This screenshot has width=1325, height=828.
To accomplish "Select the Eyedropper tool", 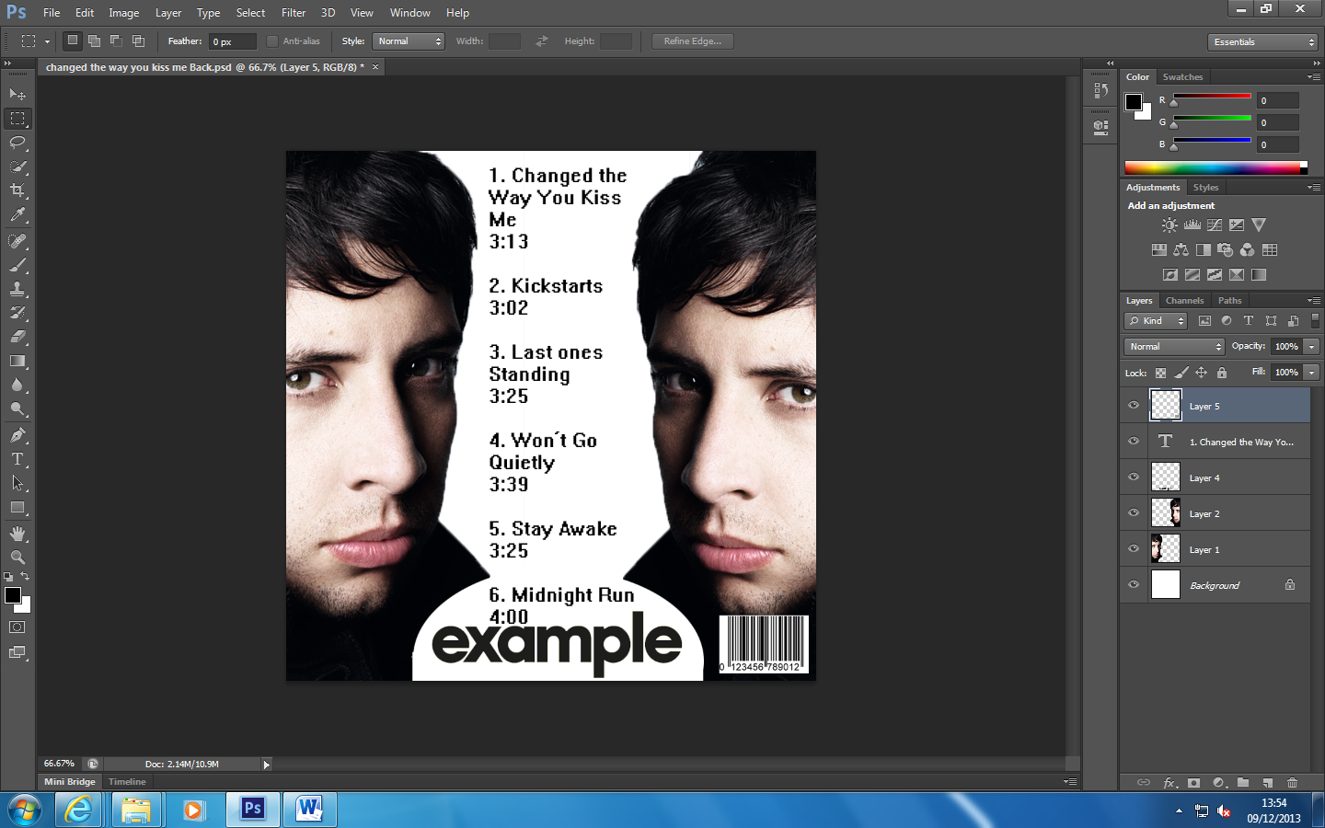I will [x=17, y=214].
